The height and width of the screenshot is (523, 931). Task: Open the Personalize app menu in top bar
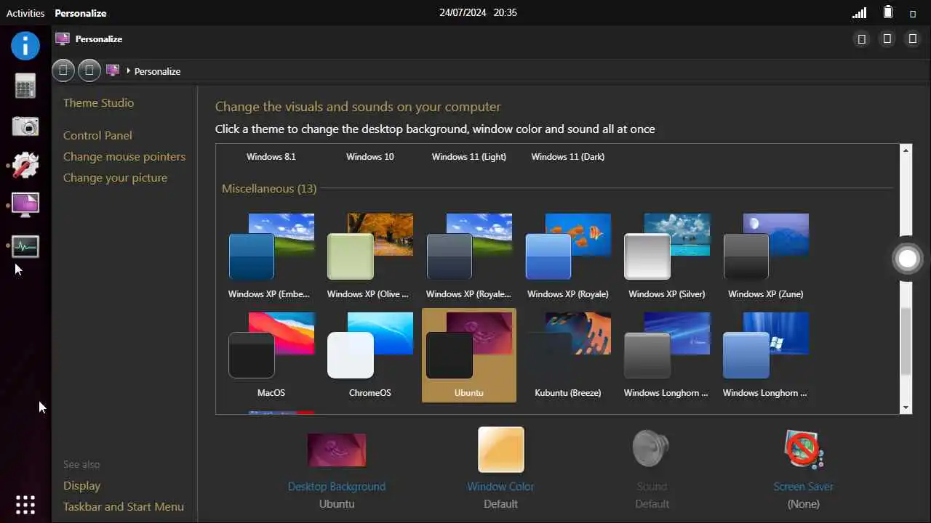pos(81,13)
